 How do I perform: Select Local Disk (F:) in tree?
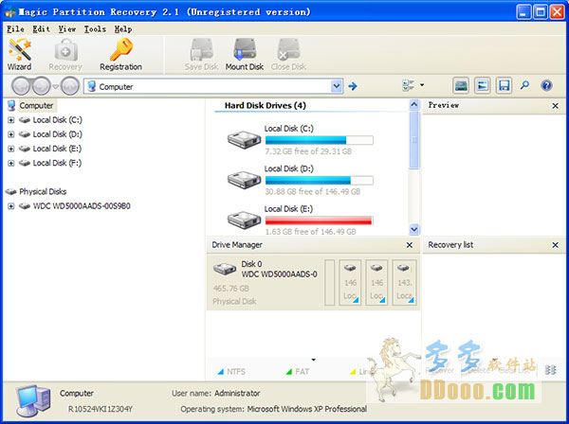click(x=57, y=163)
